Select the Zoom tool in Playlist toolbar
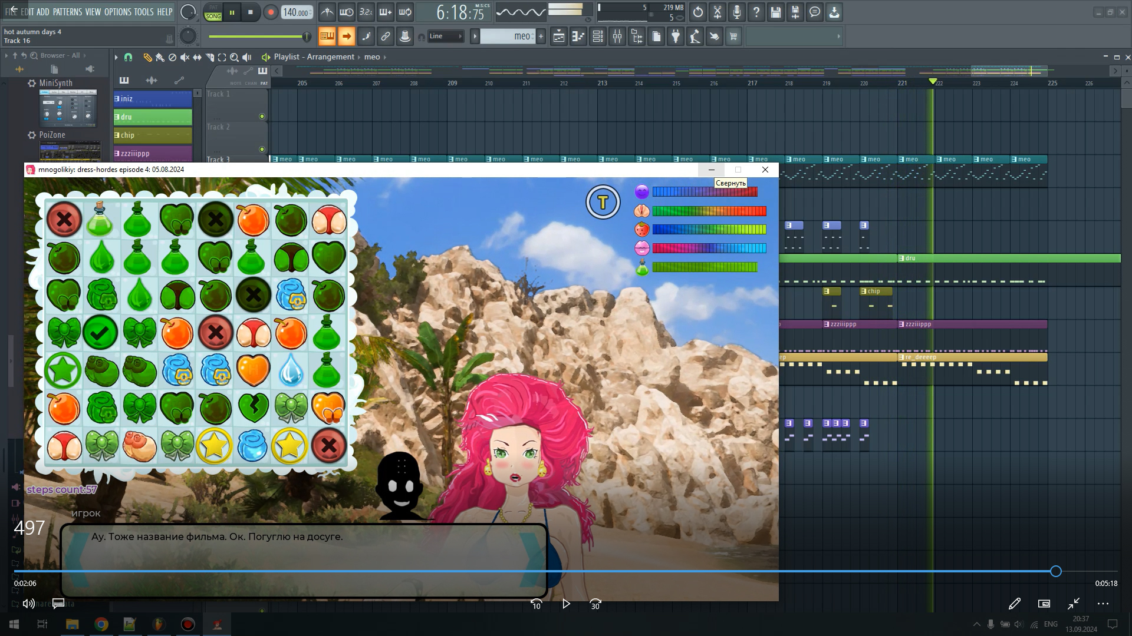Viewport: 1132px width, 636px height. point(234,57)
